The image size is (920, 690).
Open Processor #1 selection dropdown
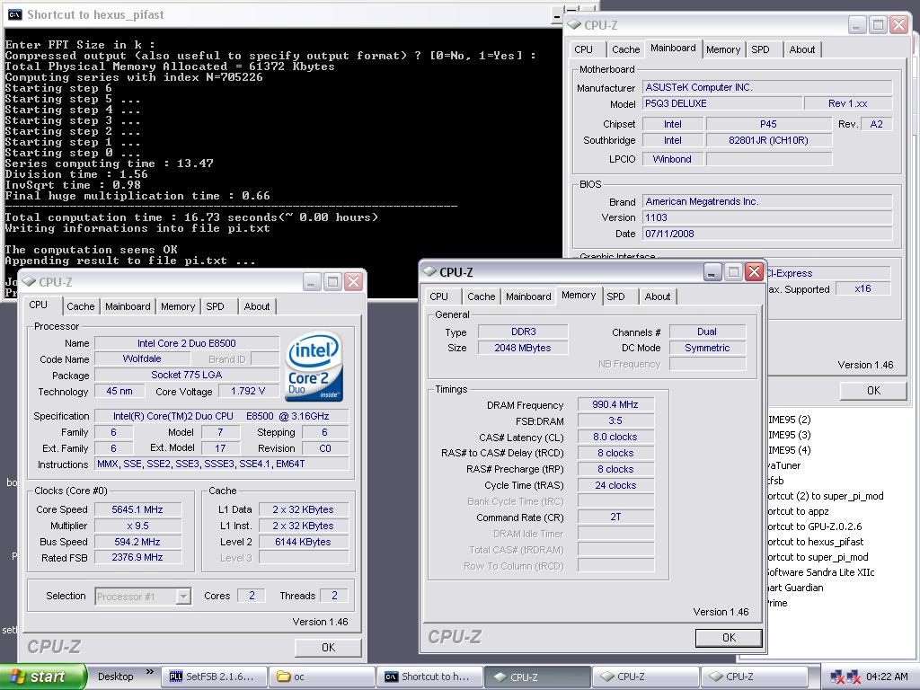tap(183, 597)
